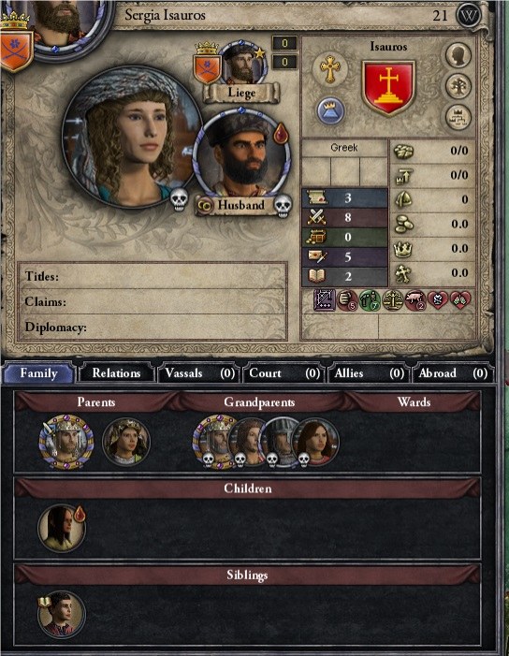
Task: Select the crowned father portrait under Parents
Action: tap(66, 442)
